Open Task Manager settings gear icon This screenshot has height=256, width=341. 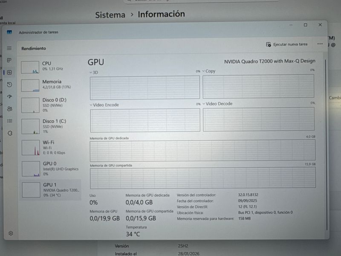coord(11,233)
